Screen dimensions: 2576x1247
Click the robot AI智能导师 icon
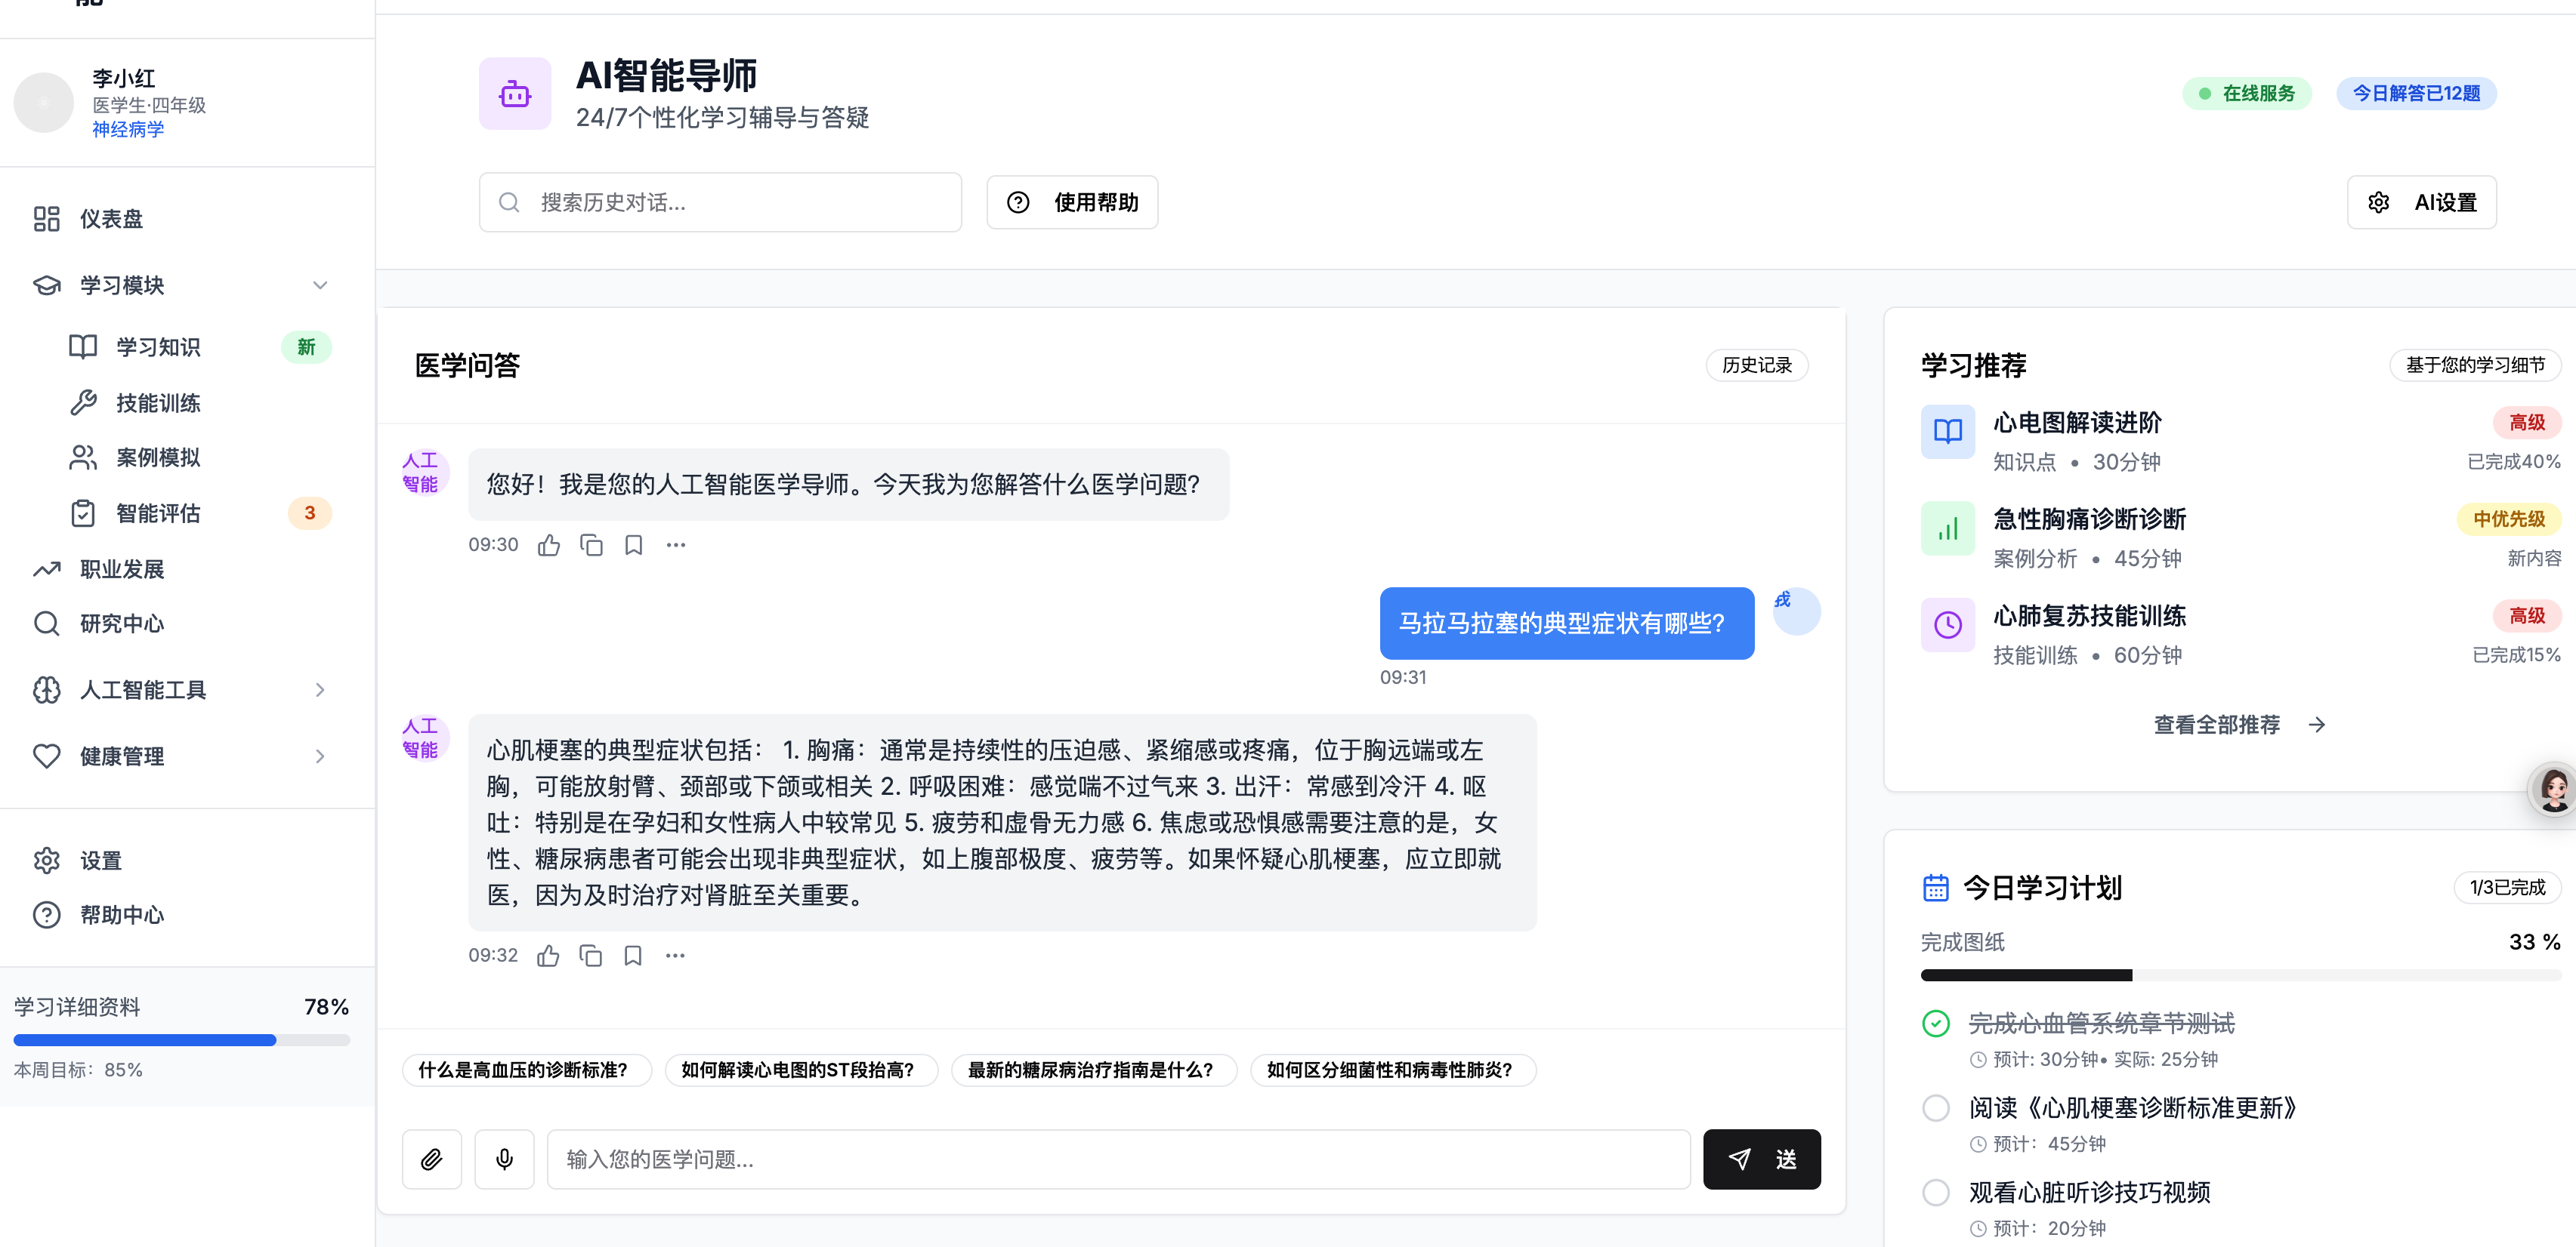(x=515, y=94)
